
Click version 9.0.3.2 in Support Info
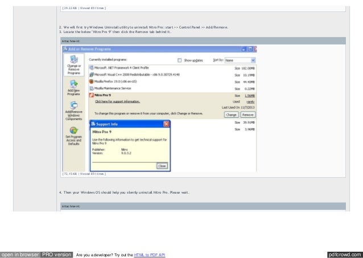click(126, 153)
